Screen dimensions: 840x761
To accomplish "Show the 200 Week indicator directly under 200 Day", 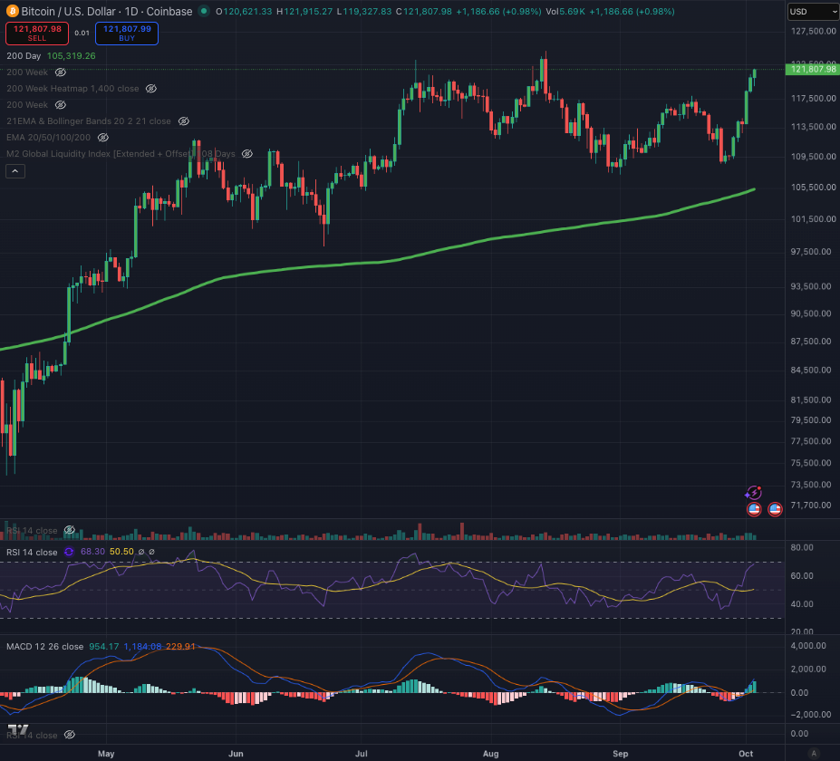I will (x=61, y=72).
